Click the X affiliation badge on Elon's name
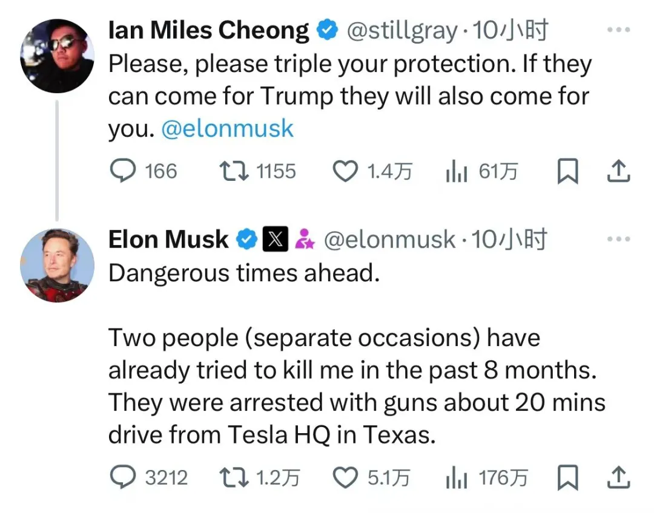The image size is (654, 513). 275,239
